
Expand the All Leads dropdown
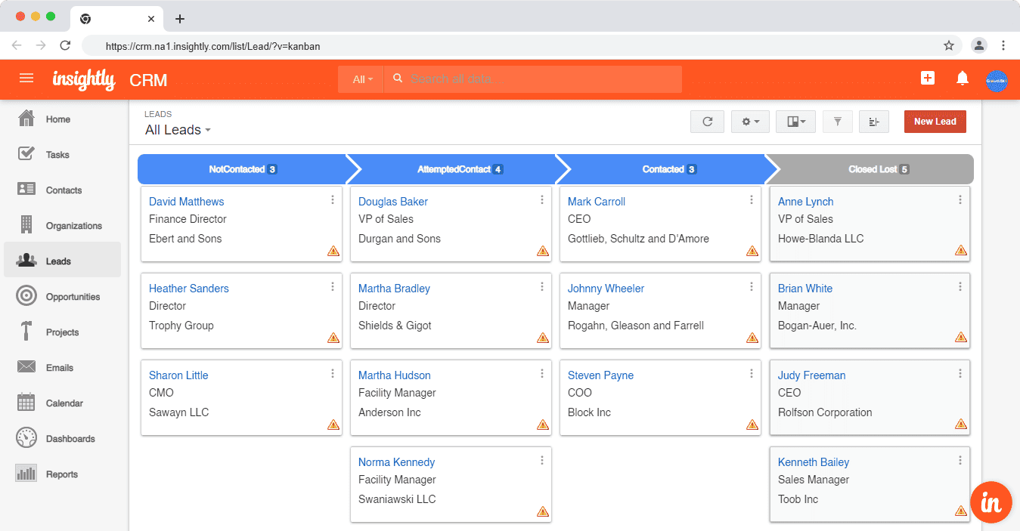[178, 129]
